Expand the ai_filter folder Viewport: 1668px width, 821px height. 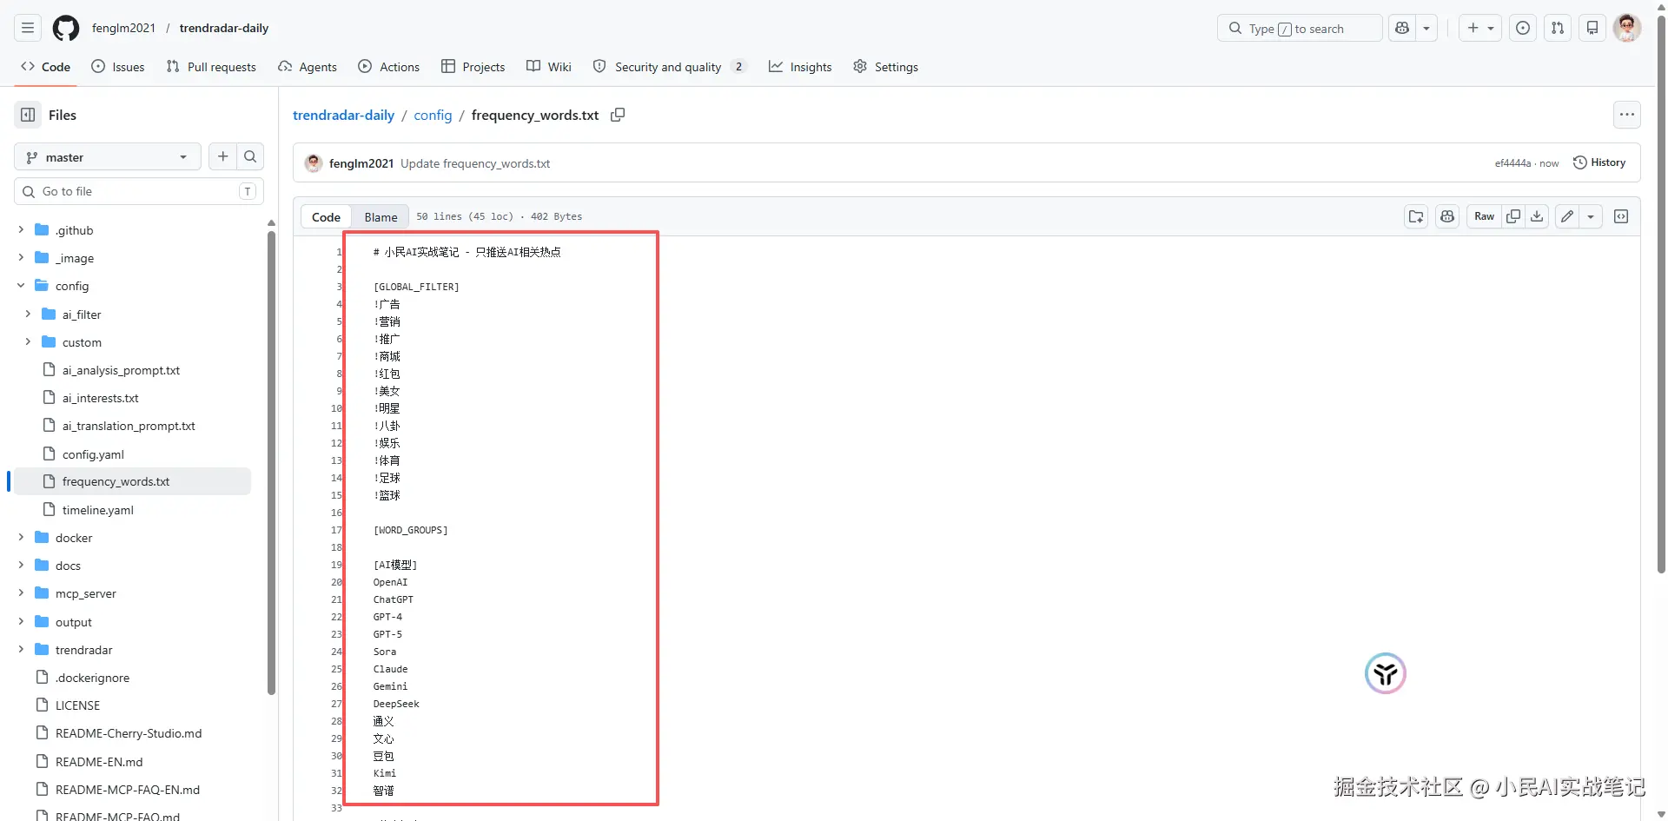tap(28, 314)
